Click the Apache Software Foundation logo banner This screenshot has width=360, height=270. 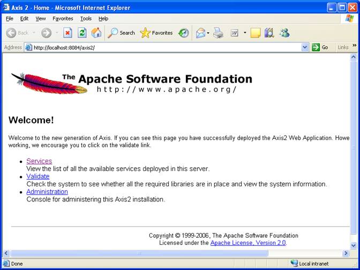132,83
